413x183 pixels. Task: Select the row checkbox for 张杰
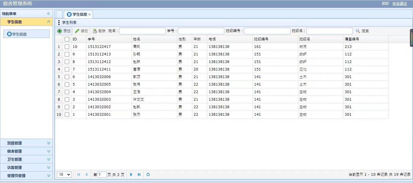[x=67, y=115]
